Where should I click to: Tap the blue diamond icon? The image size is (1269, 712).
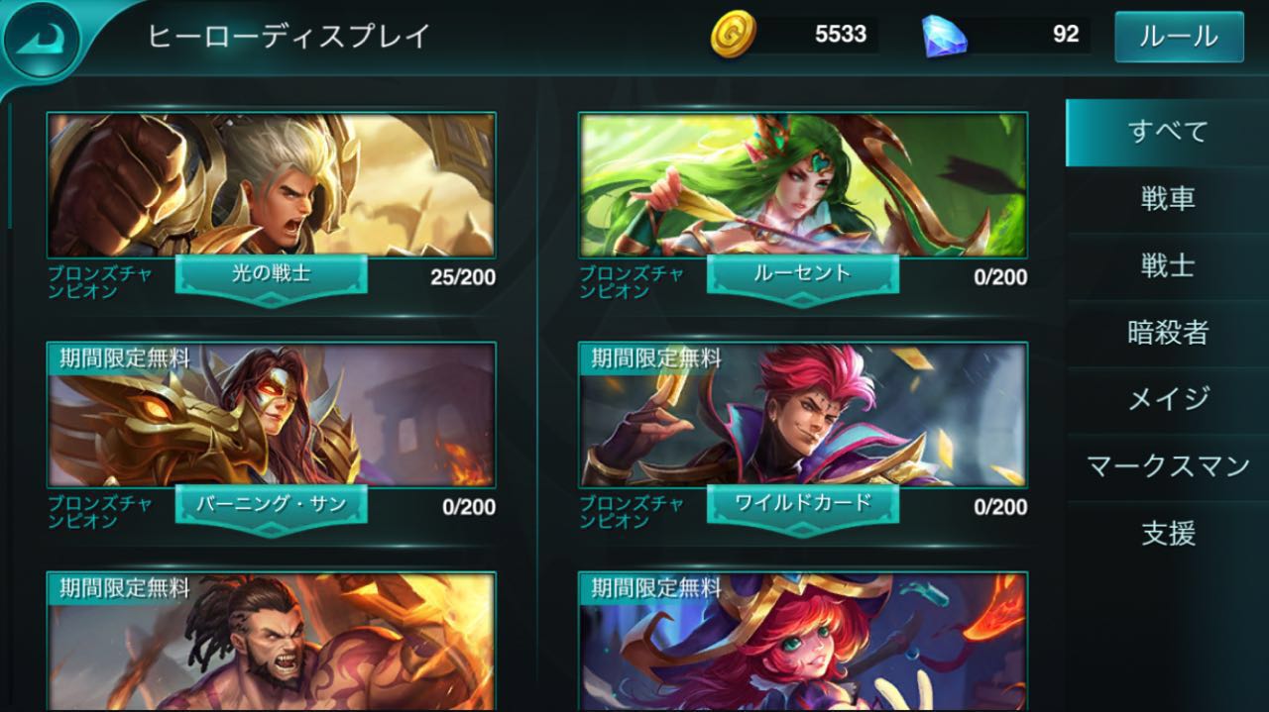[944, 35]
